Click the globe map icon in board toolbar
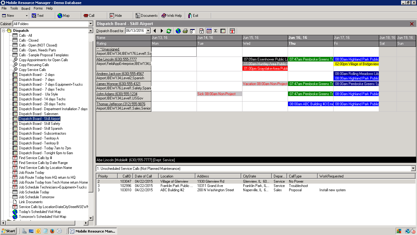Screen dimensions: 417x235 [x=178, y=31]
